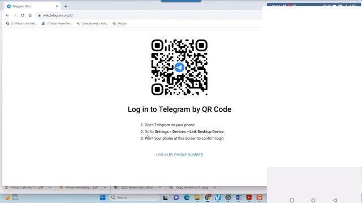Expand options for the png download
Image resolution: width=362 pixels, height=203 pixels.
pyautogui.click(x=215, y=188)
